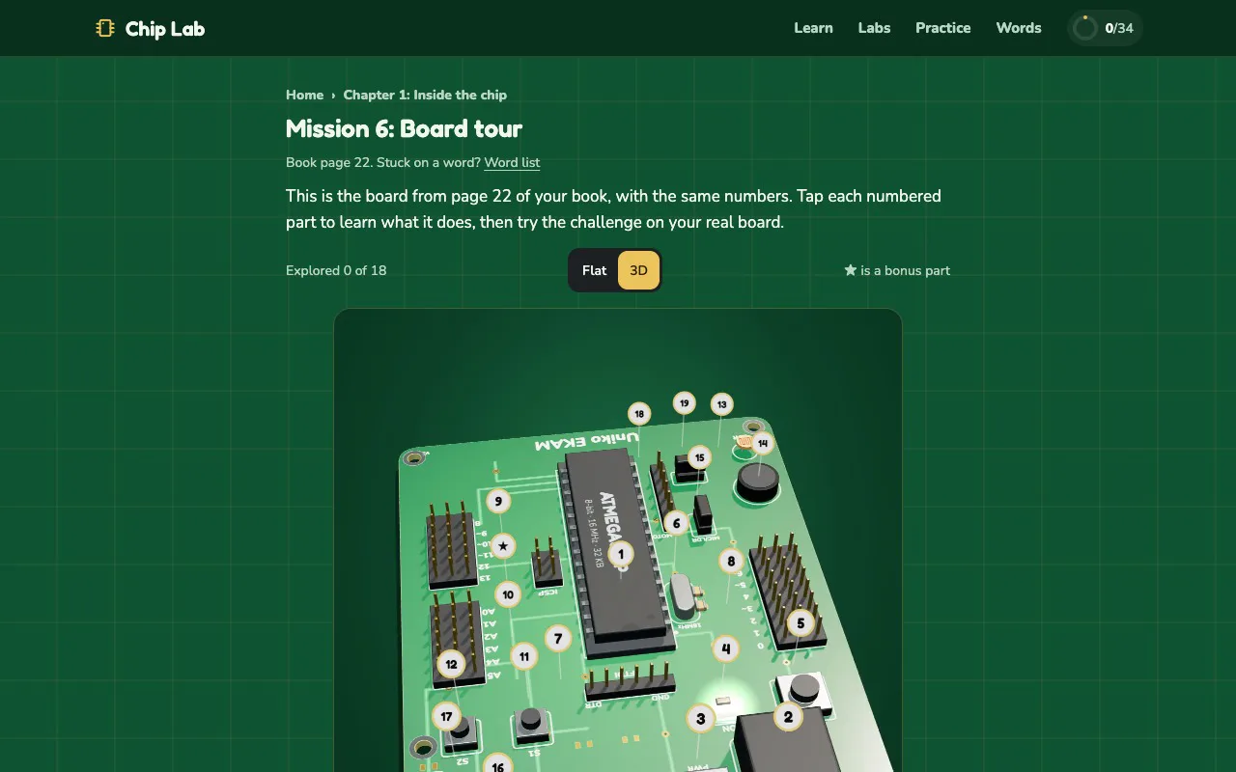
Task: Tap board marker 7
Action: tap(557, 638)
